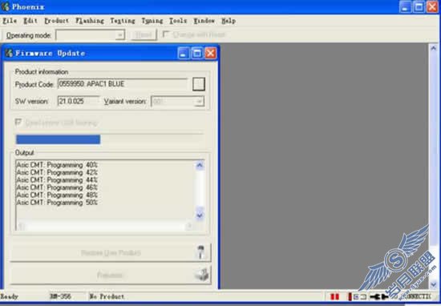Maximize the Firmware Update window
Image resolution: width=441 pixels, height=306 pixels.
coord(197,53)
